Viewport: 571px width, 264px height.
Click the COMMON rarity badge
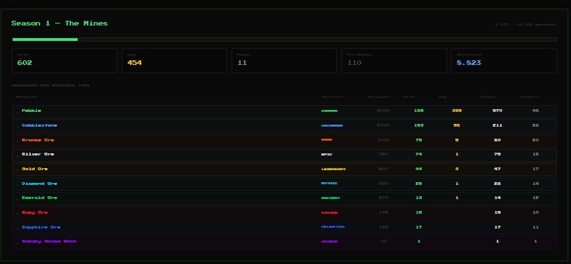[x=329, y=111]
